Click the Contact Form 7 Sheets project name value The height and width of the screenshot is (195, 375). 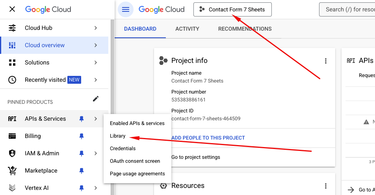point(197,81)
